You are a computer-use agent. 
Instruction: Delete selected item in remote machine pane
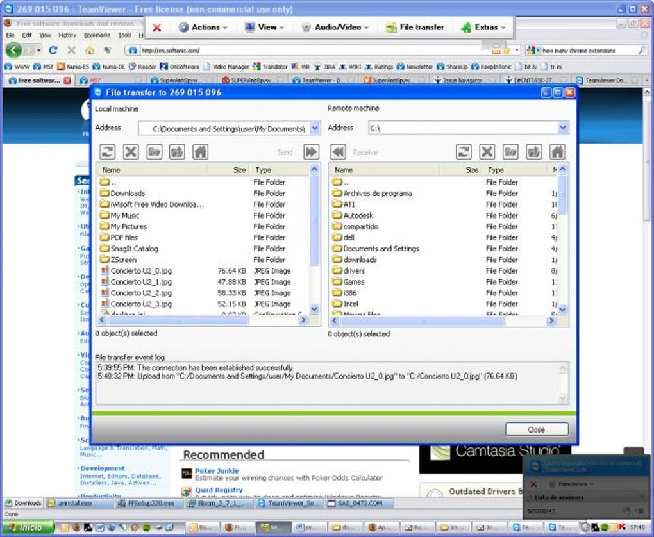[487, 152]
